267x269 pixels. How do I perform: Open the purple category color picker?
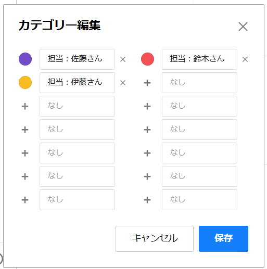pos(25,59)
